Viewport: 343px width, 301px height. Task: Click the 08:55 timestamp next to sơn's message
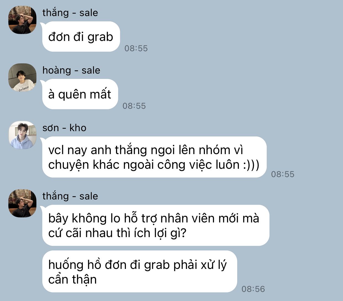coord(283,174)
